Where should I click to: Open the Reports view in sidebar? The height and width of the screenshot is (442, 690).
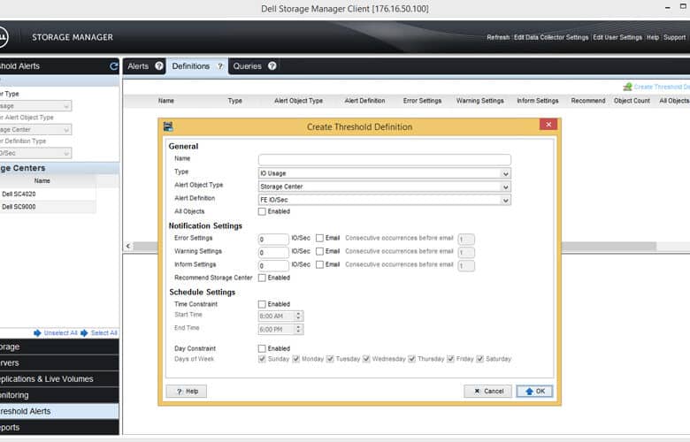pos(59,427)
